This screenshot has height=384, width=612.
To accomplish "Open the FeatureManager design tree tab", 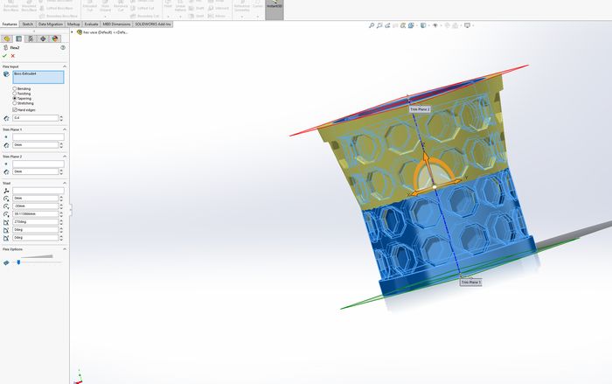I will pos(7,38).
